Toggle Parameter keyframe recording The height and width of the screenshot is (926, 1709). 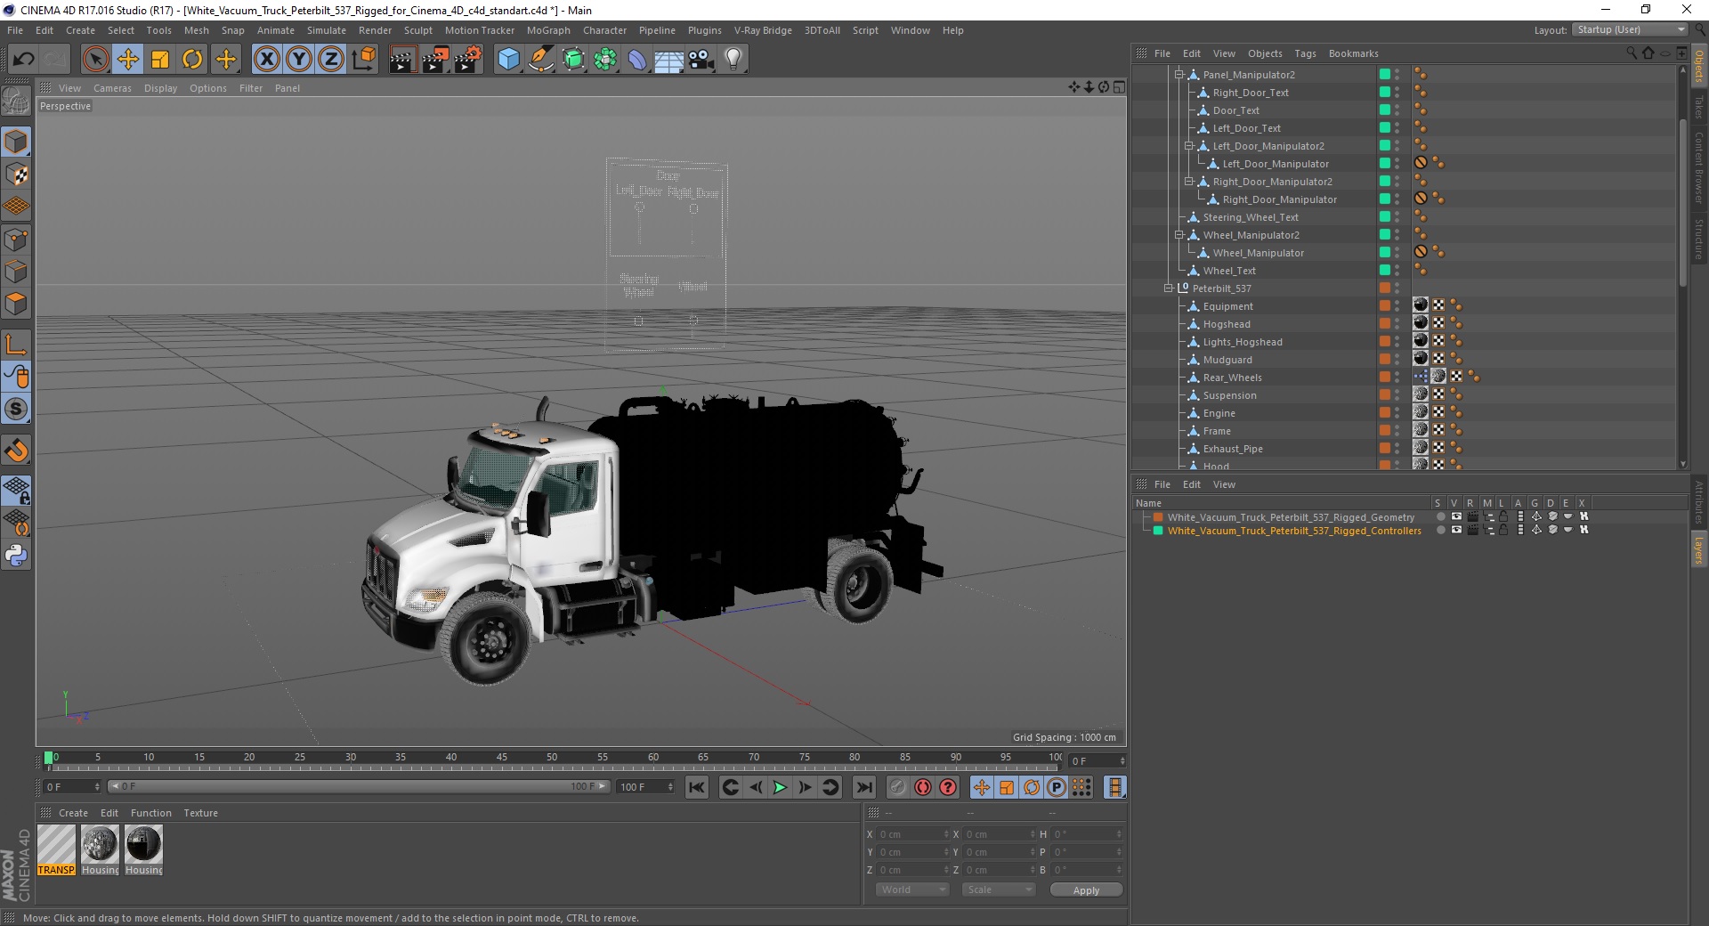coord(1057,787)
